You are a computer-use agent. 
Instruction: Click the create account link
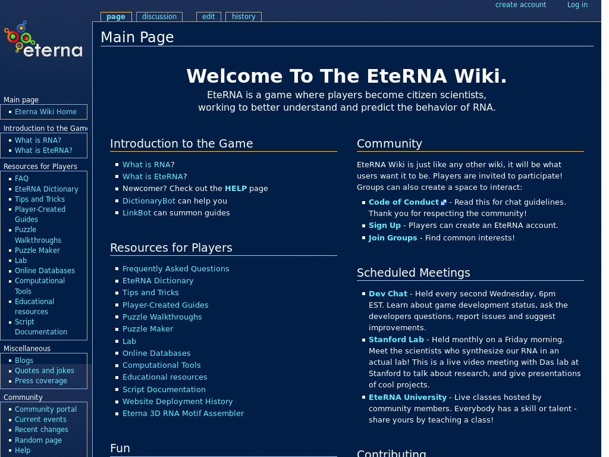[520, 5]
